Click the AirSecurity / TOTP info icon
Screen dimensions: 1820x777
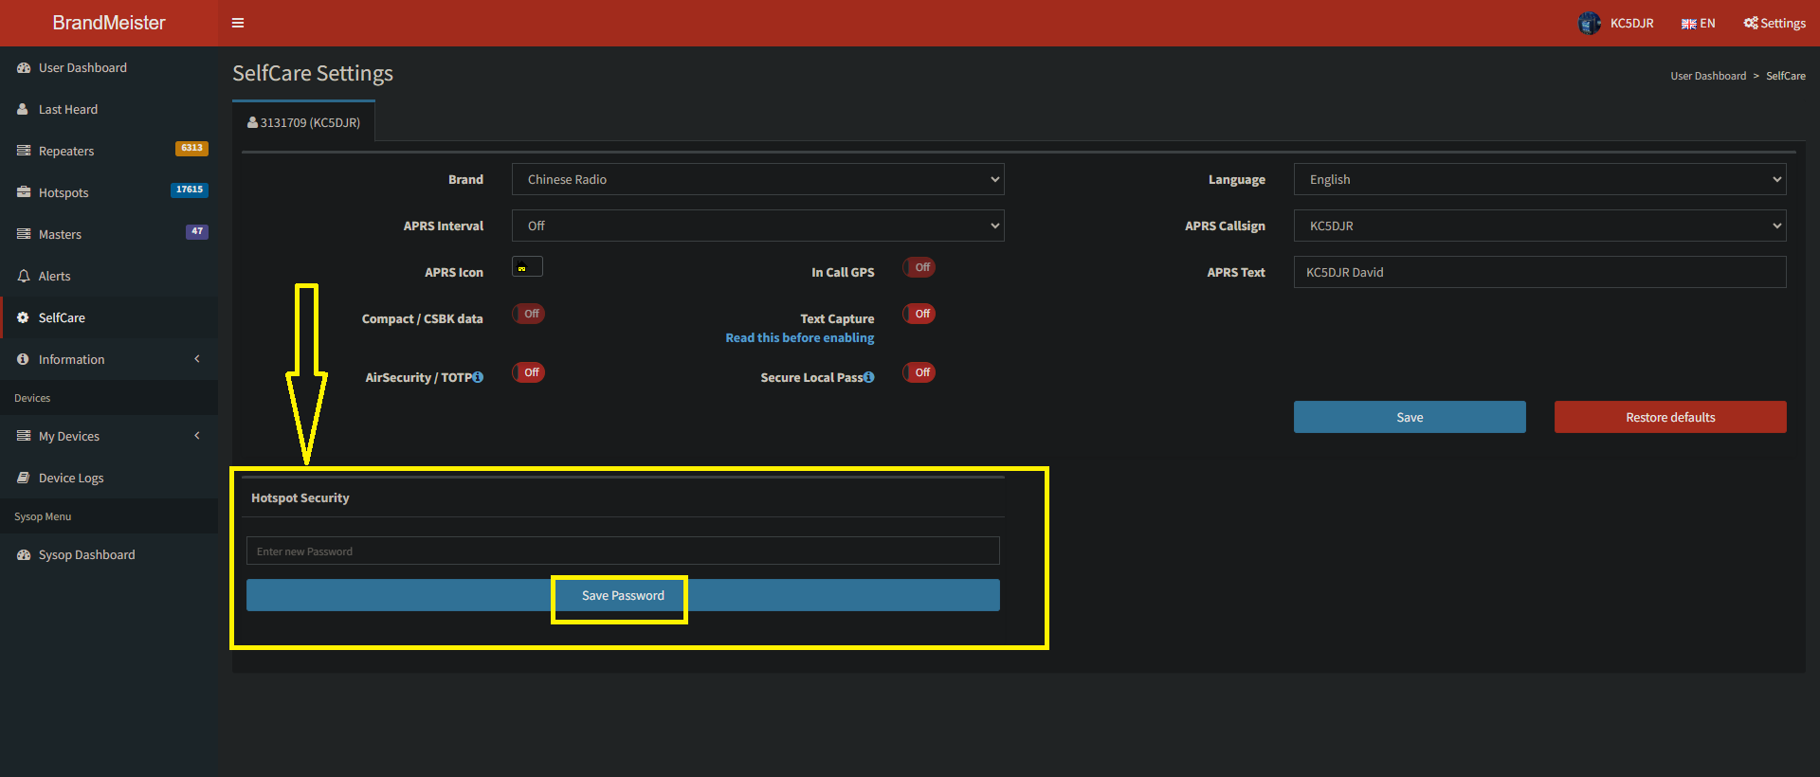pyautogui.click(x=478, y=377)
